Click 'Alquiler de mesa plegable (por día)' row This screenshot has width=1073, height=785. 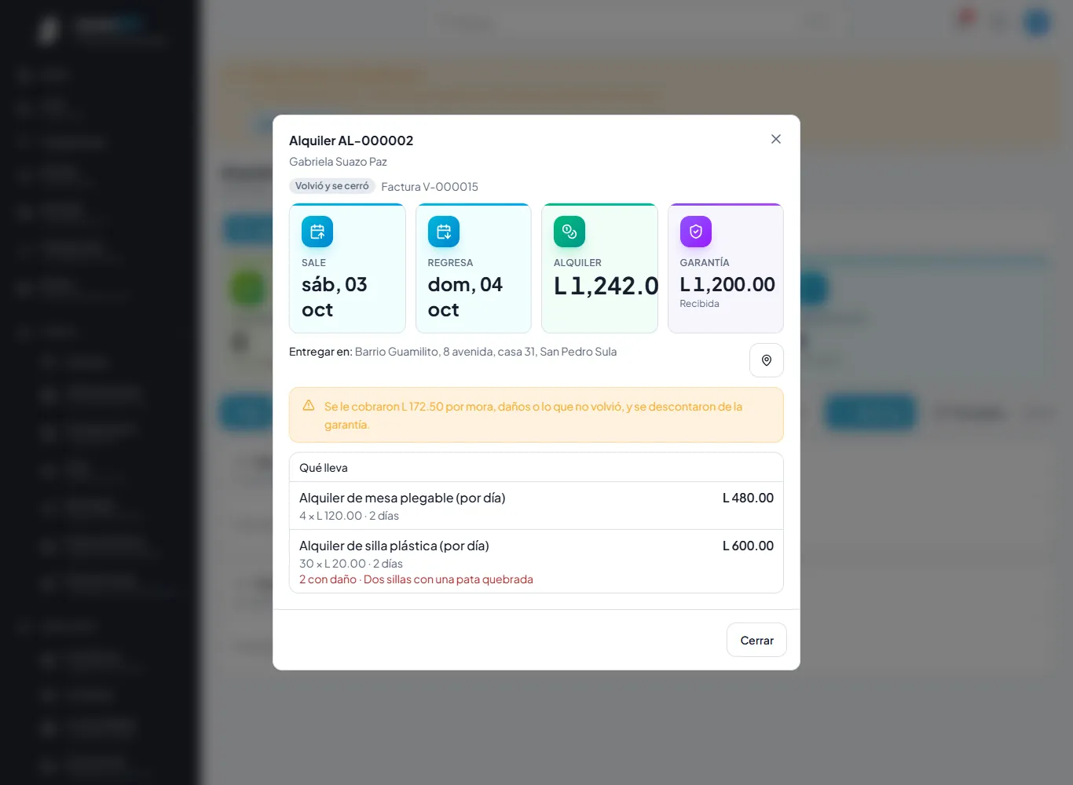pos(536,506)
